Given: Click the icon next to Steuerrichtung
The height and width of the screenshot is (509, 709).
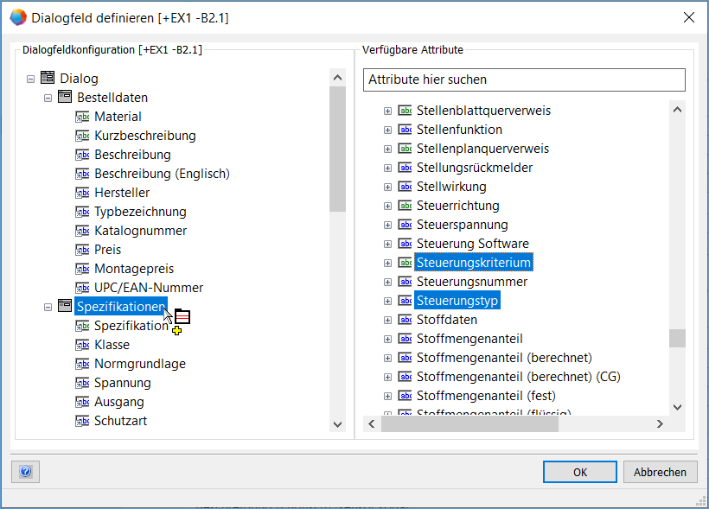Looking at the screenshot, I should [x=405, y=206].
